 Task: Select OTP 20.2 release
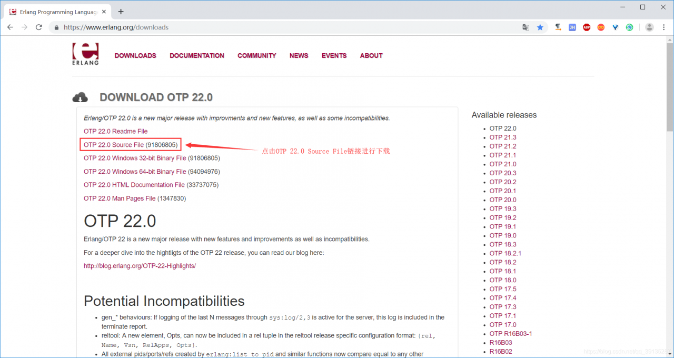[x=503, y=182]
